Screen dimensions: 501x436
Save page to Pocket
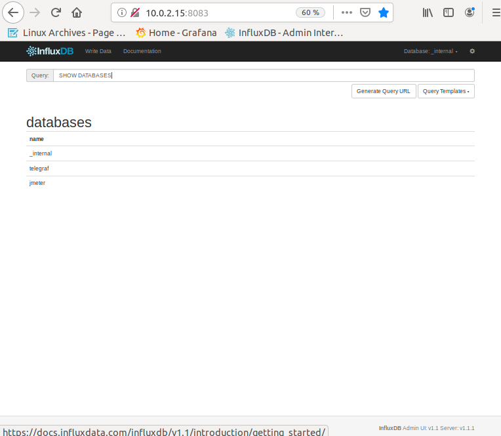[365, 12]
